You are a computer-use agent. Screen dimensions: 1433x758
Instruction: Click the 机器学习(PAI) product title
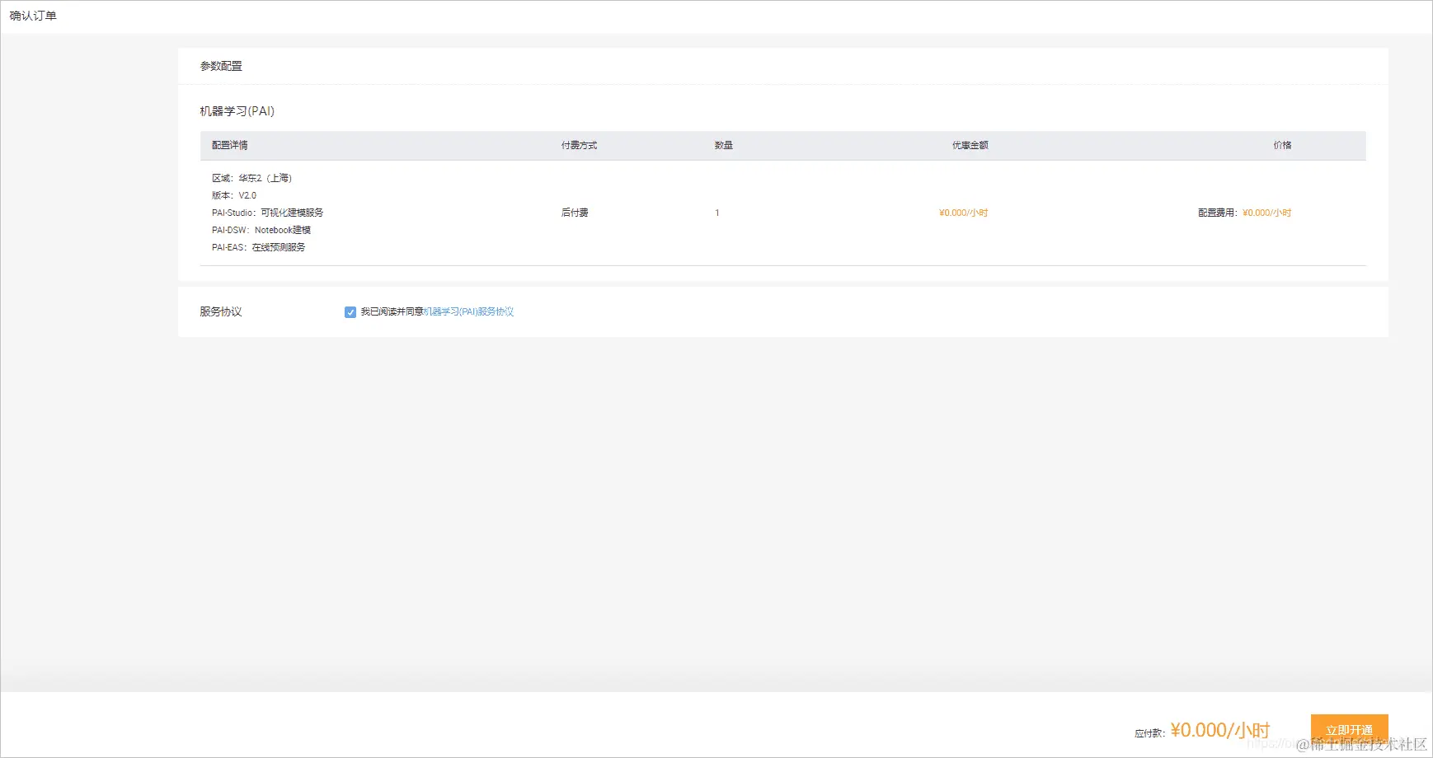[237, 111]
